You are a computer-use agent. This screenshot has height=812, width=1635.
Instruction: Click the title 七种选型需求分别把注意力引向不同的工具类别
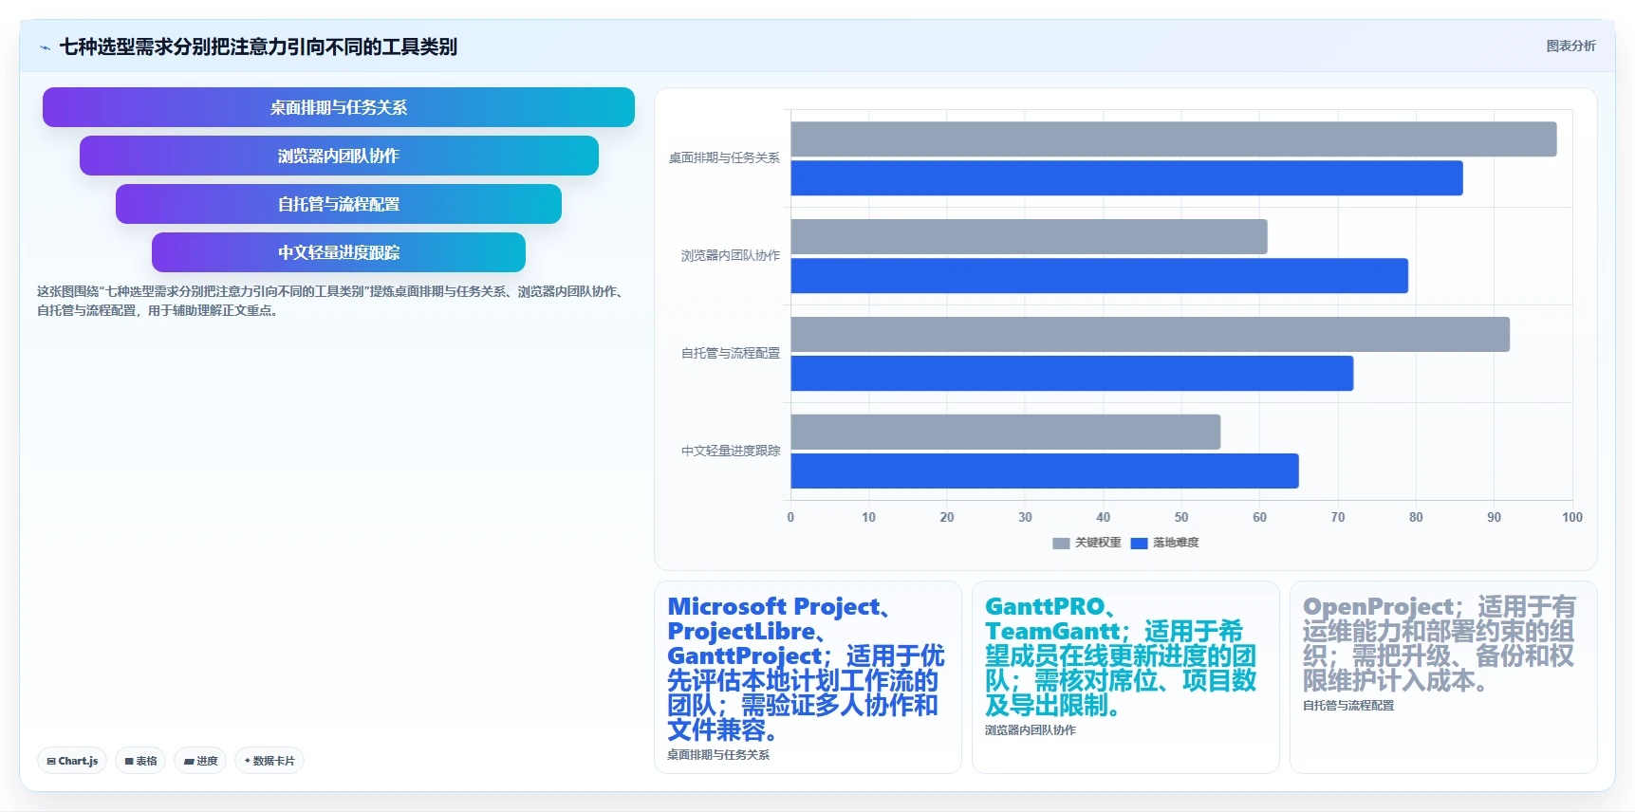(258, 46)
